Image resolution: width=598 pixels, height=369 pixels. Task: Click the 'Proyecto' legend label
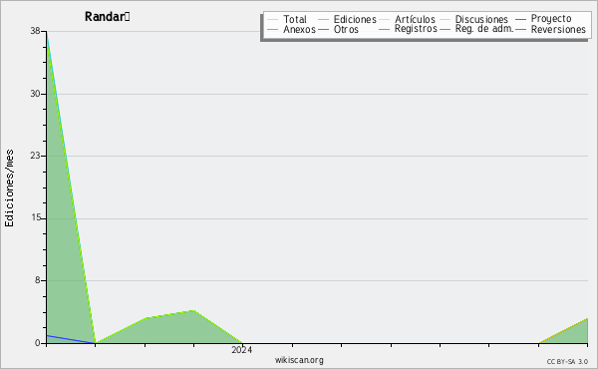551,19
